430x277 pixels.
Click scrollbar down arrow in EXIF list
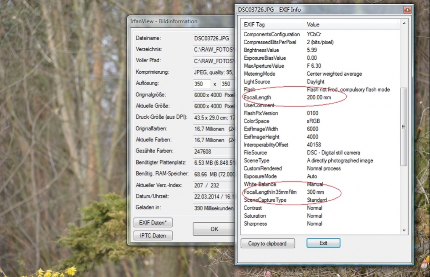[404, 230]
